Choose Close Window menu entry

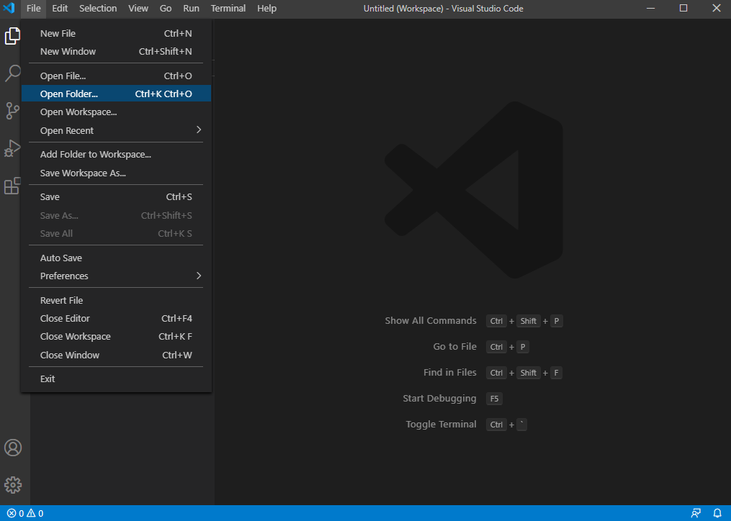pos(116,355)
